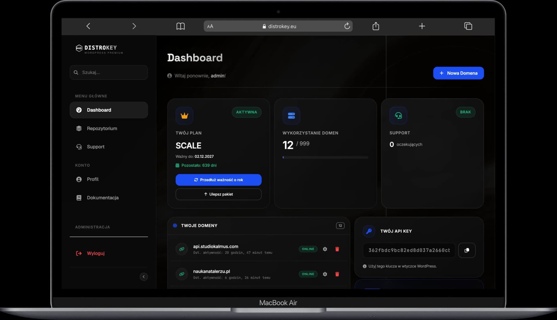Open settings gear for naukanatalerzu.pl
Screen dimensions: 557x320
pyautogui.click(x=325, y=274)
